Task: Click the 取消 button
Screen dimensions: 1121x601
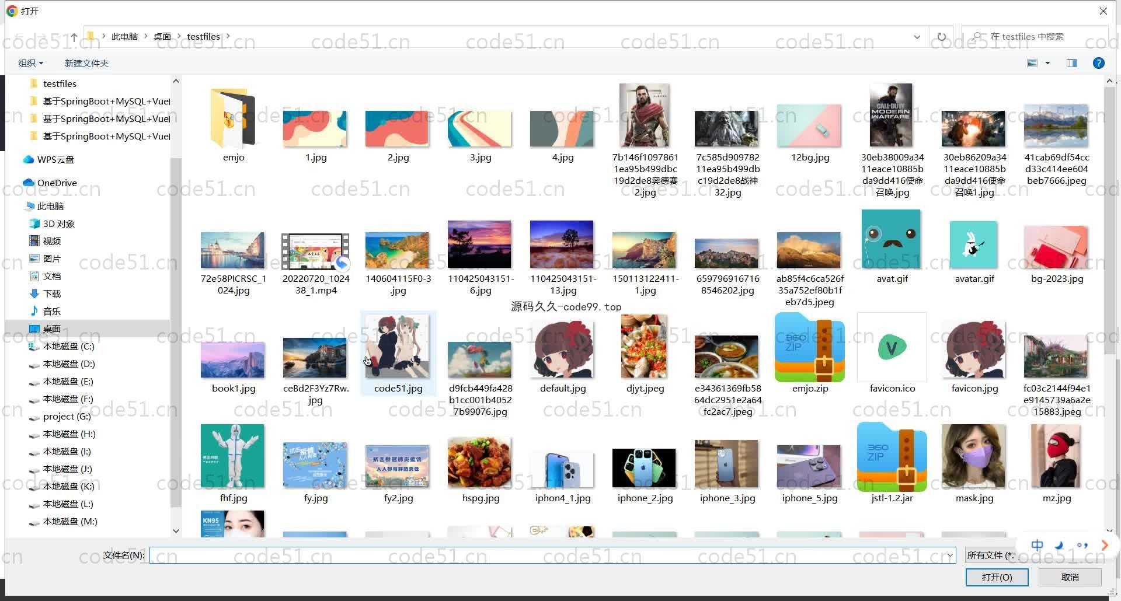Action: [1070, 577]
